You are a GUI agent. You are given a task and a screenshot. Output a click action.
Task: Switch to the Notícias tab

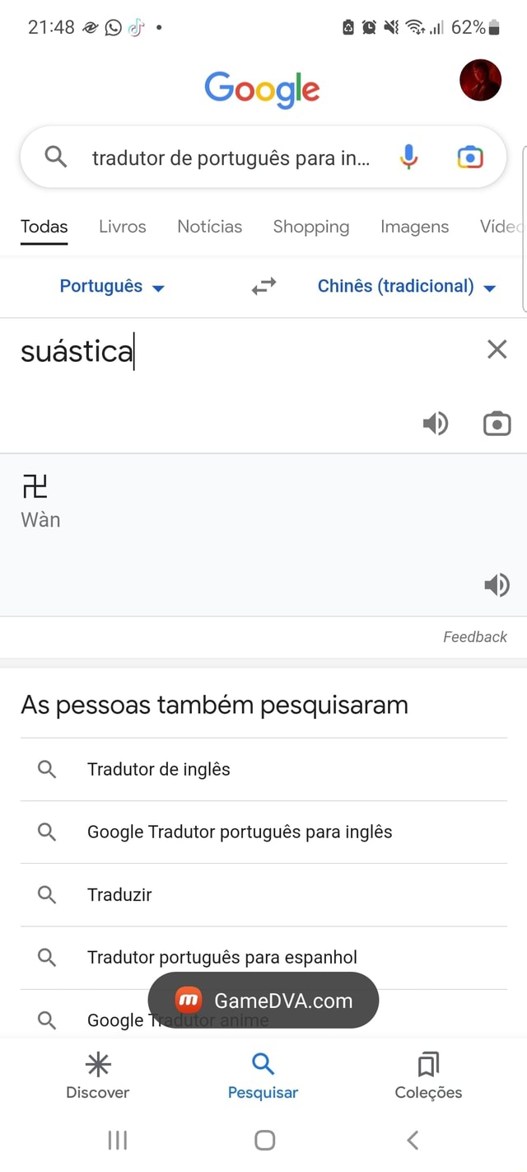(209, 226)
